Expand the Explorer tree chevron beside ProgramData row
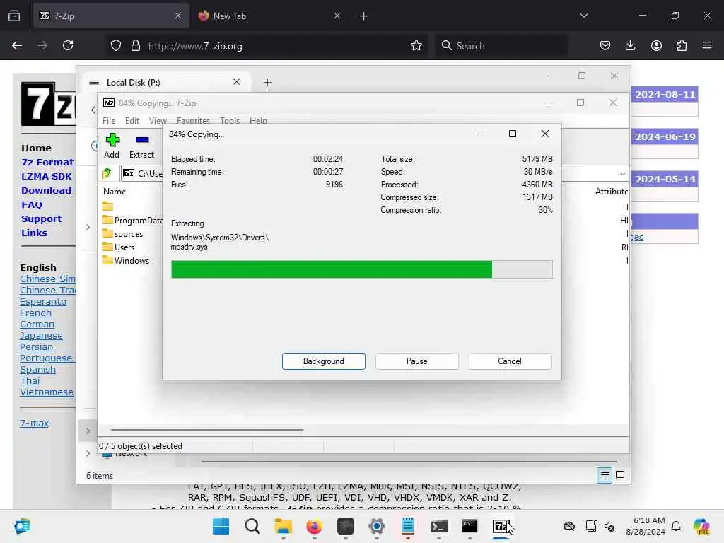Viewport: 724px width, 543px height. (88, 227)
